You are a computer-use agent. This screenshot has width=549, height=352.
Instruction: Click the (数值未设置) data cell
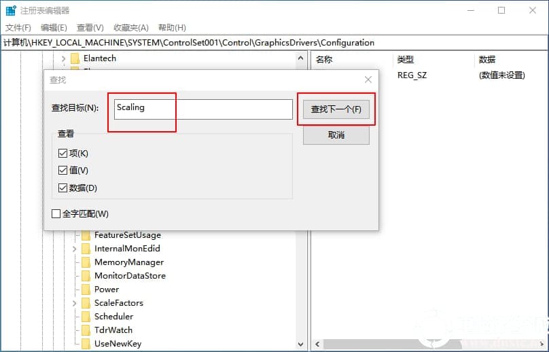(501, 75)
